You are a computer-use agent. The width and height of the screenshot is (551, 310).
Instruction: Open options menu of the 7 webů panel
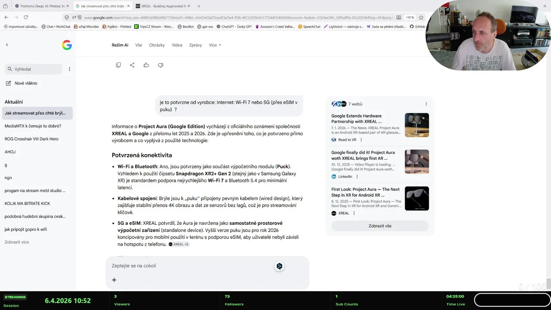pyautogui.click(x=426, y=104)
